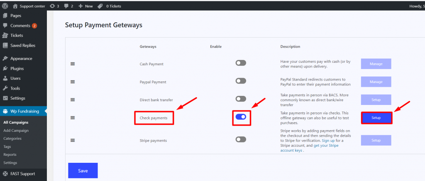Enable the Direct bank transfer toggle
425x181 pixels.
241,99
